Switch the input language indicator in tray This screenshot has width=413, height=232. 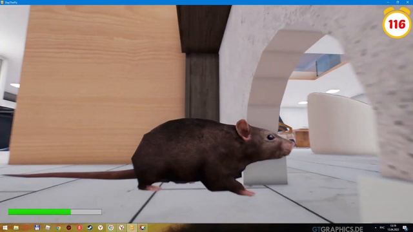click(x=382, y=227)
